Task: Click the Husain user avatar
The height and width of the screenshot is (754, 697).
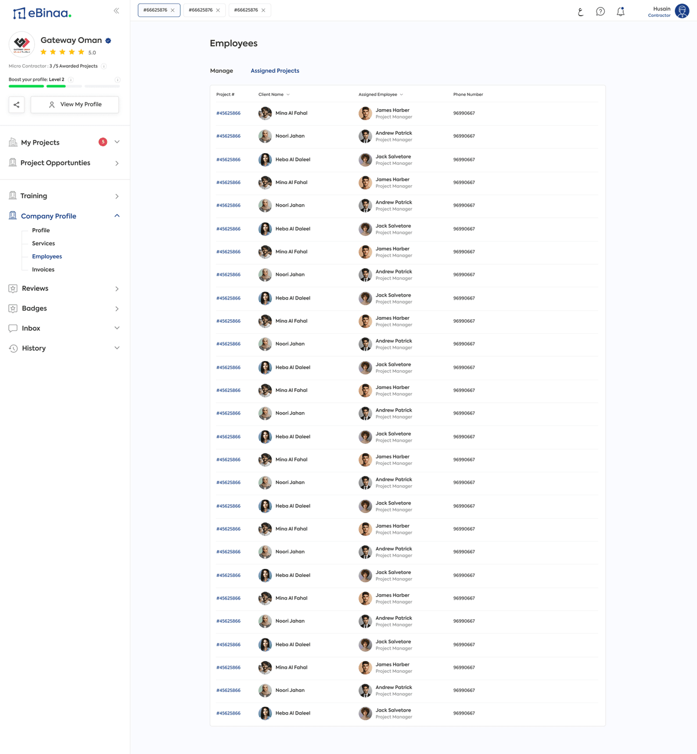Action: click(682, 11)
